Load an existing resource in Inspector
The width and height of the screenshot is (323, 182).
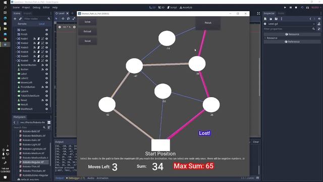271,19
